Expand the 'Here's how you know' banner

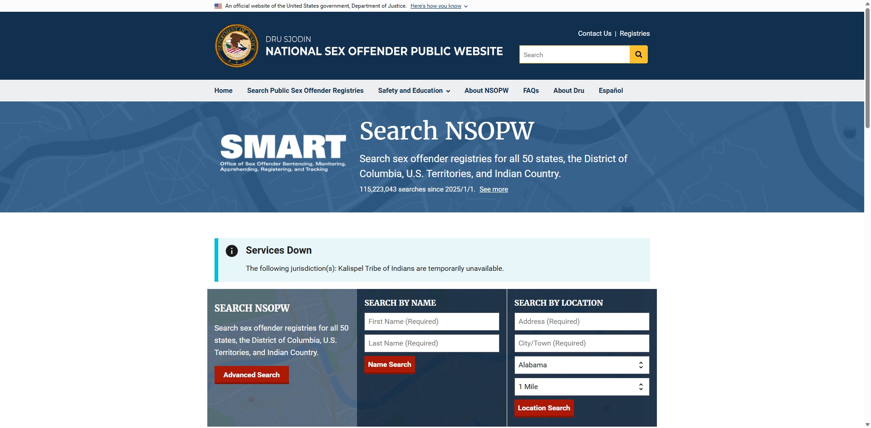[439, 6]
